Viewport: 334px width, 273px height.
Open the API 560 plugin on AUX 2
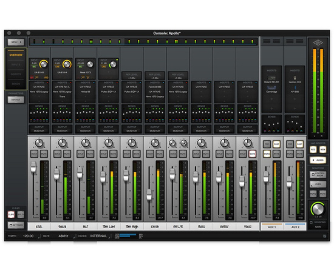tap(295, 89)
